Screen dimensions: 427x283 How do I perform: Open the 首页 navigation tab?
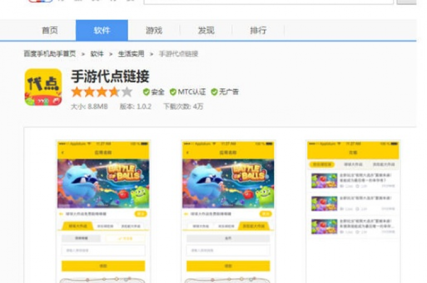[x=50, y=30]
